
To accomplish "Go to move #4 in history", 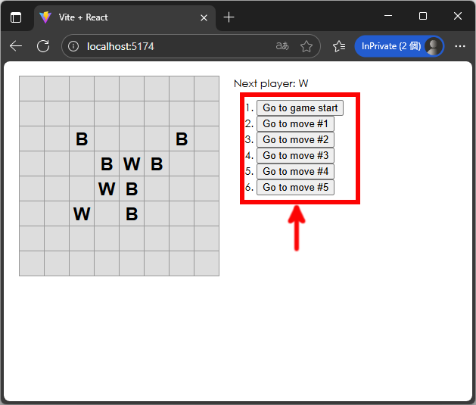I will 295,172.
